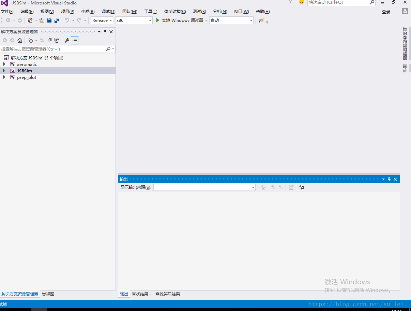The image size is (411, 311).
Task: Click the Toggle Word Wrap icon in Output
Action: (x=301, y=187)
